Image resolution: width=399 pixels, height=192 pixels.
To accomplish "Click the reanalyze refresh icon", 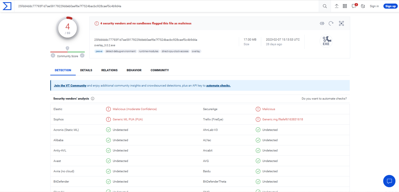I will [x=331, y=23].
